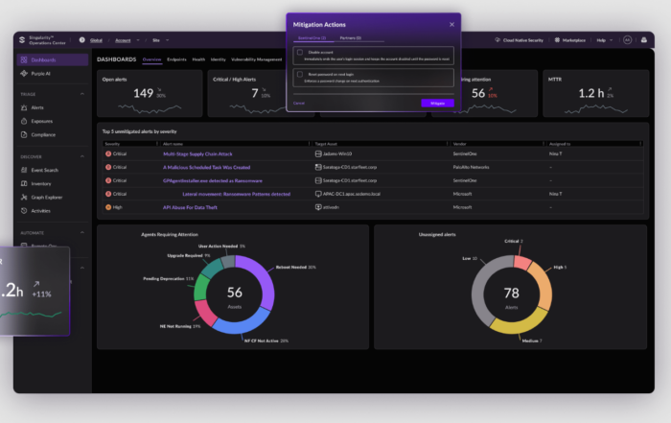Image resolution: width=671 pixels, height=423 pixels.
Task: Open the Vendor column menu handle
Action: pyautogui.click(x=544, y=144)
